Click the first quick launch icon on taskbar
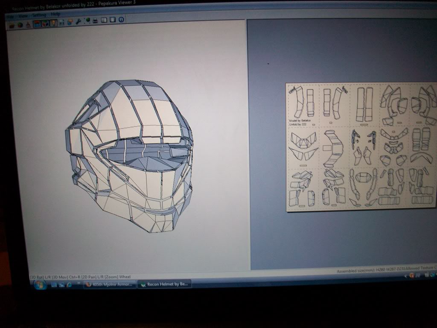This screenshot has height=328, width=437. tap(54, 285)
